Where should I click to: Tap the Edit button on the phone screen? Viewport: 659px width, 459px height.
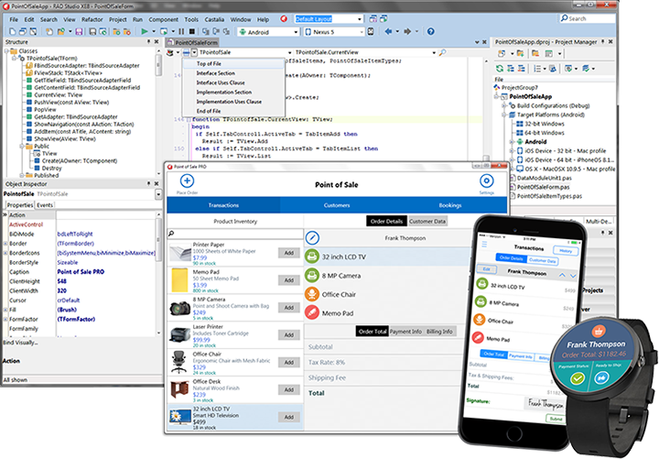[x=486, y=268]
